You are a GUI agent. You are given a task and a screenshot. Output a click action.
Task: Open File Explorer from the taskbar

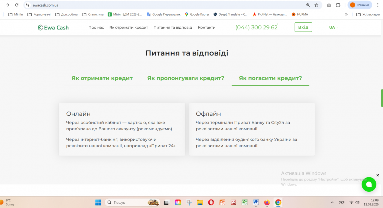click(200, 202)
